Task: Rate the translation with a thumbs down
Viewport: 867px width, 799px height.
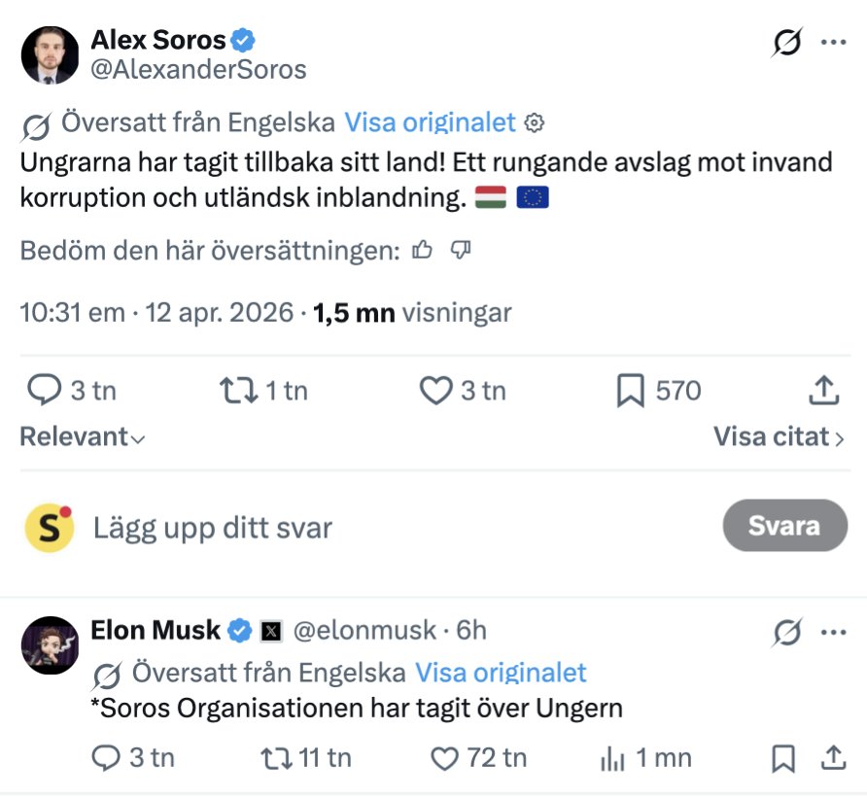Action: coord(461,251)
